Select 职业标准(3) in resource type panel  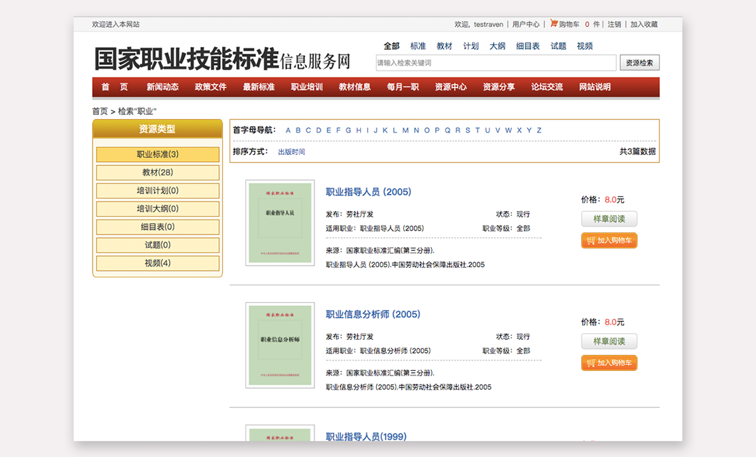point(158,154)
